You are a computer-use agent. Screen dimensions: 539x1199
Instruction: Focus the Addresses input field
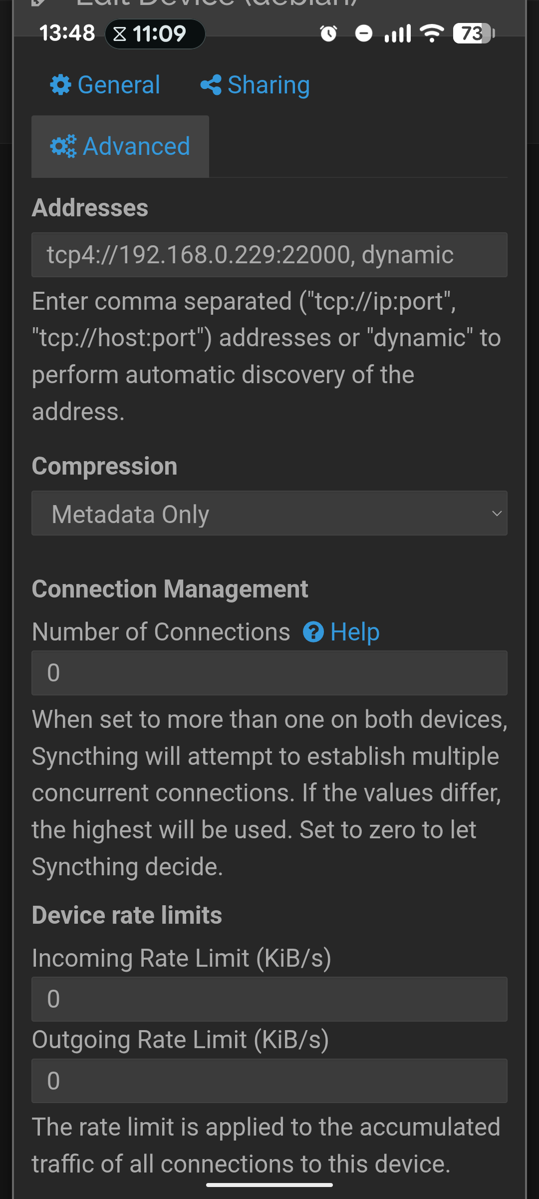tap(269, 255)
